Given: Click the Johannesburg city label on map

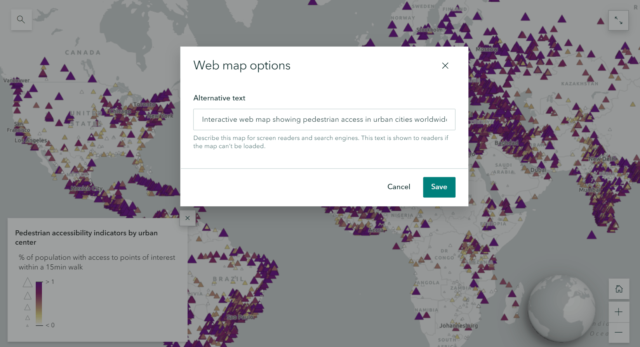Looking at the screenshot, I should (x=458, y=326).
